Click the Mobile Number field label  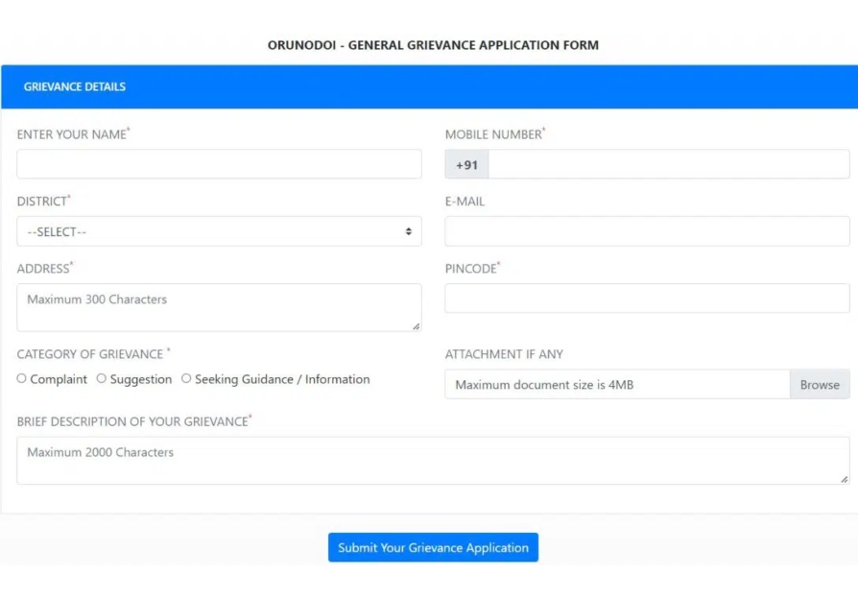click(493, 134)
